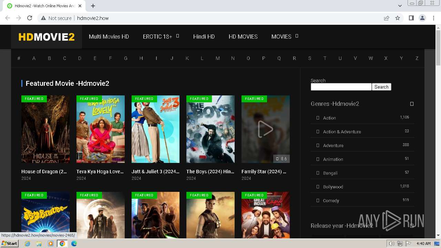Click the volume tray icon
The image size is (441, 248).
pos(392,244)
